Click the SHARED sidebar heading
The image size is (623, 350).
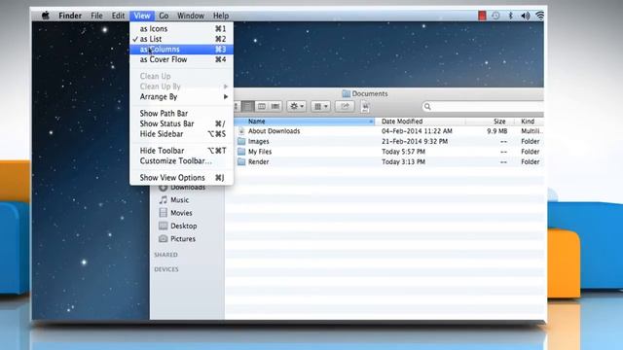pyautogui.click(x=165, y=255)
